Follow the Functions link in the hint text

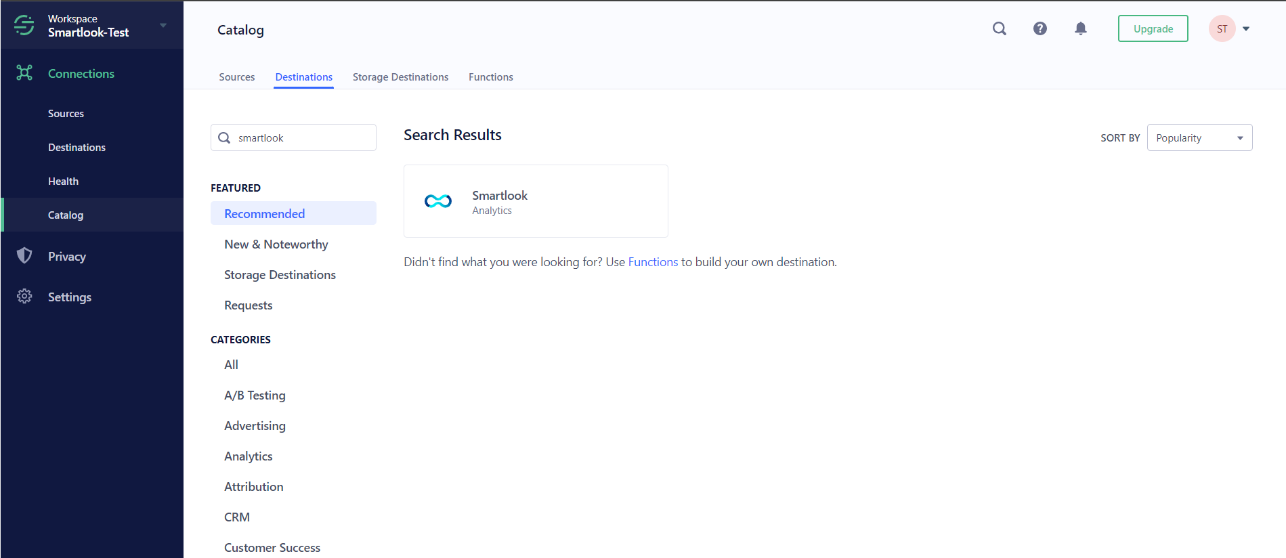coord(653,262)
